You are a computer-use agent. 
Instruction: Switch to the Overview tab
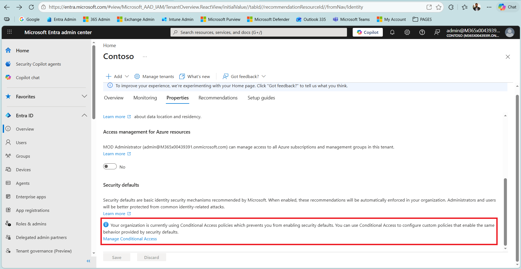point(113,98)
